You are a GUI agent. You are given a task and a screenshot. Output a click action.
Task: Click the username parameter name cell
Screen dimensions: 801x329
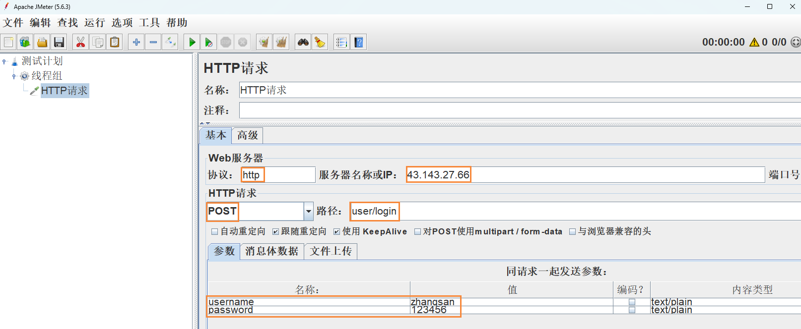tap(309, 302)
